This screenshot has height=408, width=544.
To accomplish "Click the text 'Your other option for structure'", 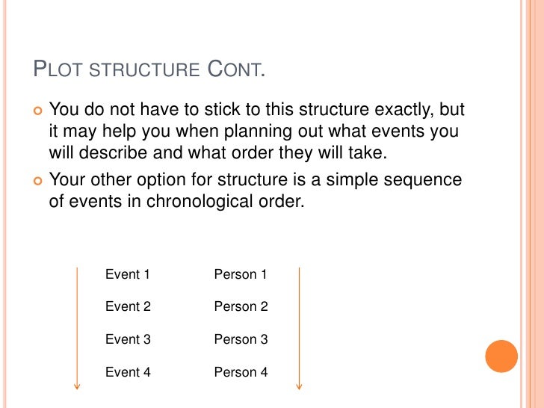I will (168, 180).
